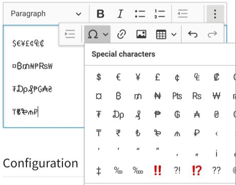Insert the Turkish lira sign
This screenshot has width=236, height=185.
click(x=138, y=133)
